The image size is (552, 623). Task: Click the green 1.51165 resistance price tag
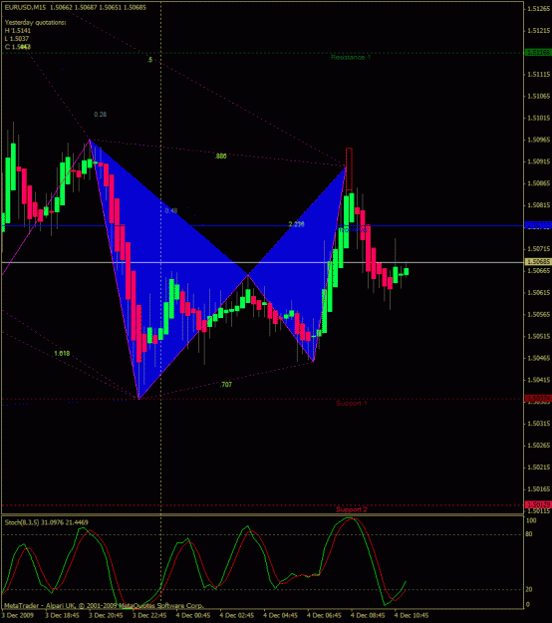[538, 53]
